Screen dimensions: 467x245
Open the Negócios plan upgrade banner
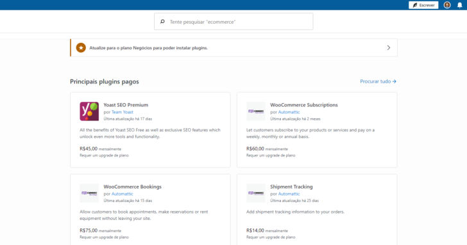[234, 47]
